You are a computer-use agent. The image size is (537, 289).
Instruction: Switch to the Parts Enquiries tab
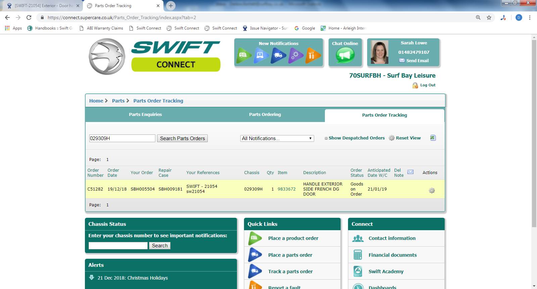(x=145, y=115)
